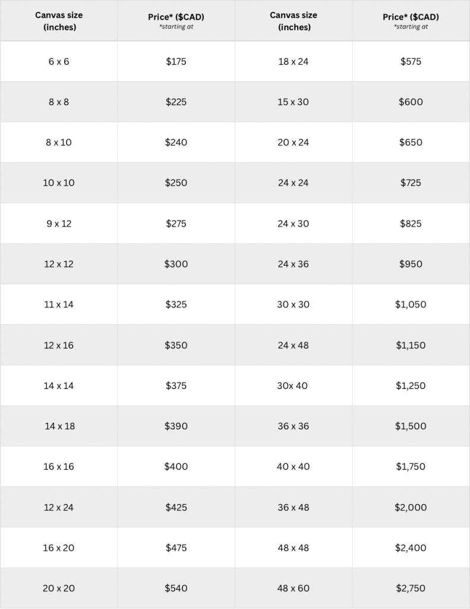Click the 24 x 30 canvas size
The image size is (470, 609).
(294, 224)
